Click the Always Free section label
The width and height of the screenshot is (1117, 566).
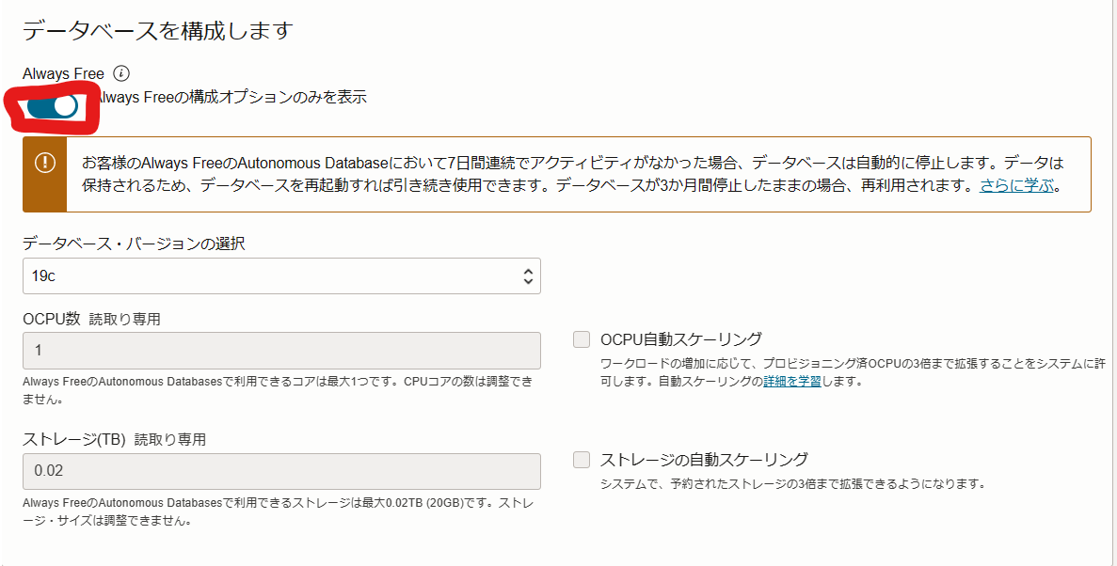coord(63,73)
